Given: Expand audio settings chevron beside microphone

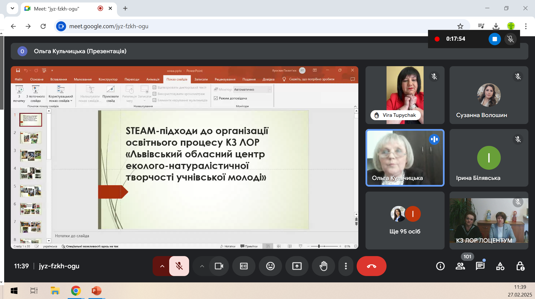Looking at the screenshot, I should click(162, 266).
